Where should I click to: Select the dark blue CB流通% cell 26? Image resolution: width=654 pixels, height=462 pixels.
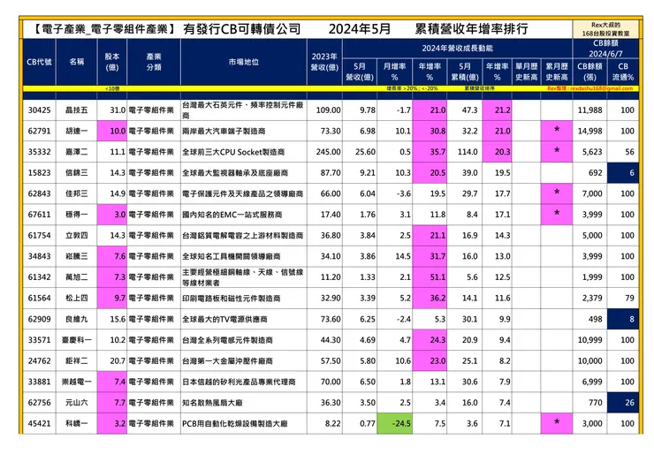(x=623, y=403)
